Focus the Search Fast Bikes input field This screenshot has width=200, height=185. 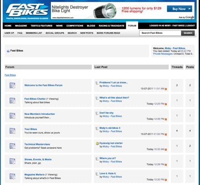click(160, 33)
